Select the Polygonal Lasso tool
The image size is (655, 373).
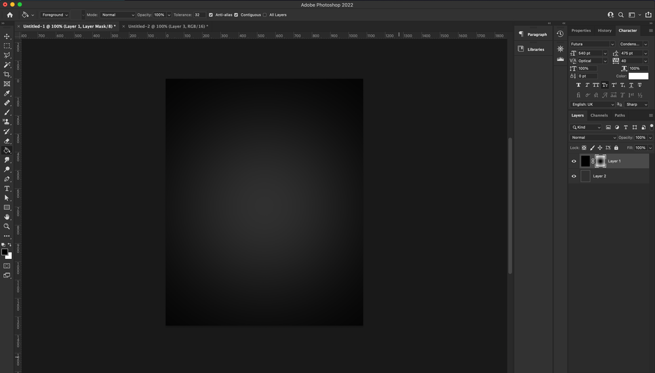coord(7,55)
